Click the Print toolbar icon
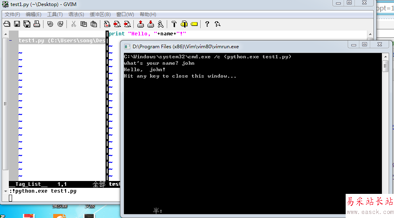The image size is (394, 218). [37, 24]
